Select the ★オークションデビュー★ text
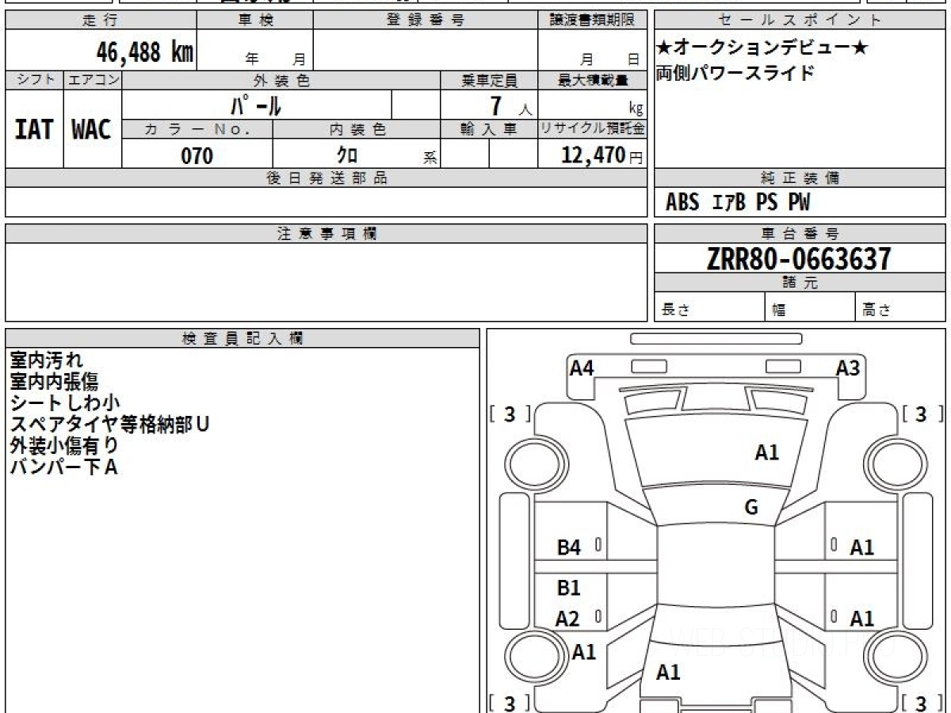 (762, 48)
